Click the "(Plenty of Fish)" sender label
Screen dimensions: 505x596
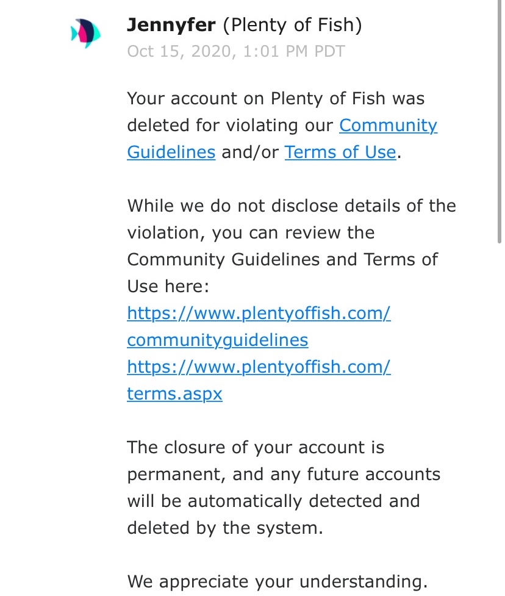[292, 25]
